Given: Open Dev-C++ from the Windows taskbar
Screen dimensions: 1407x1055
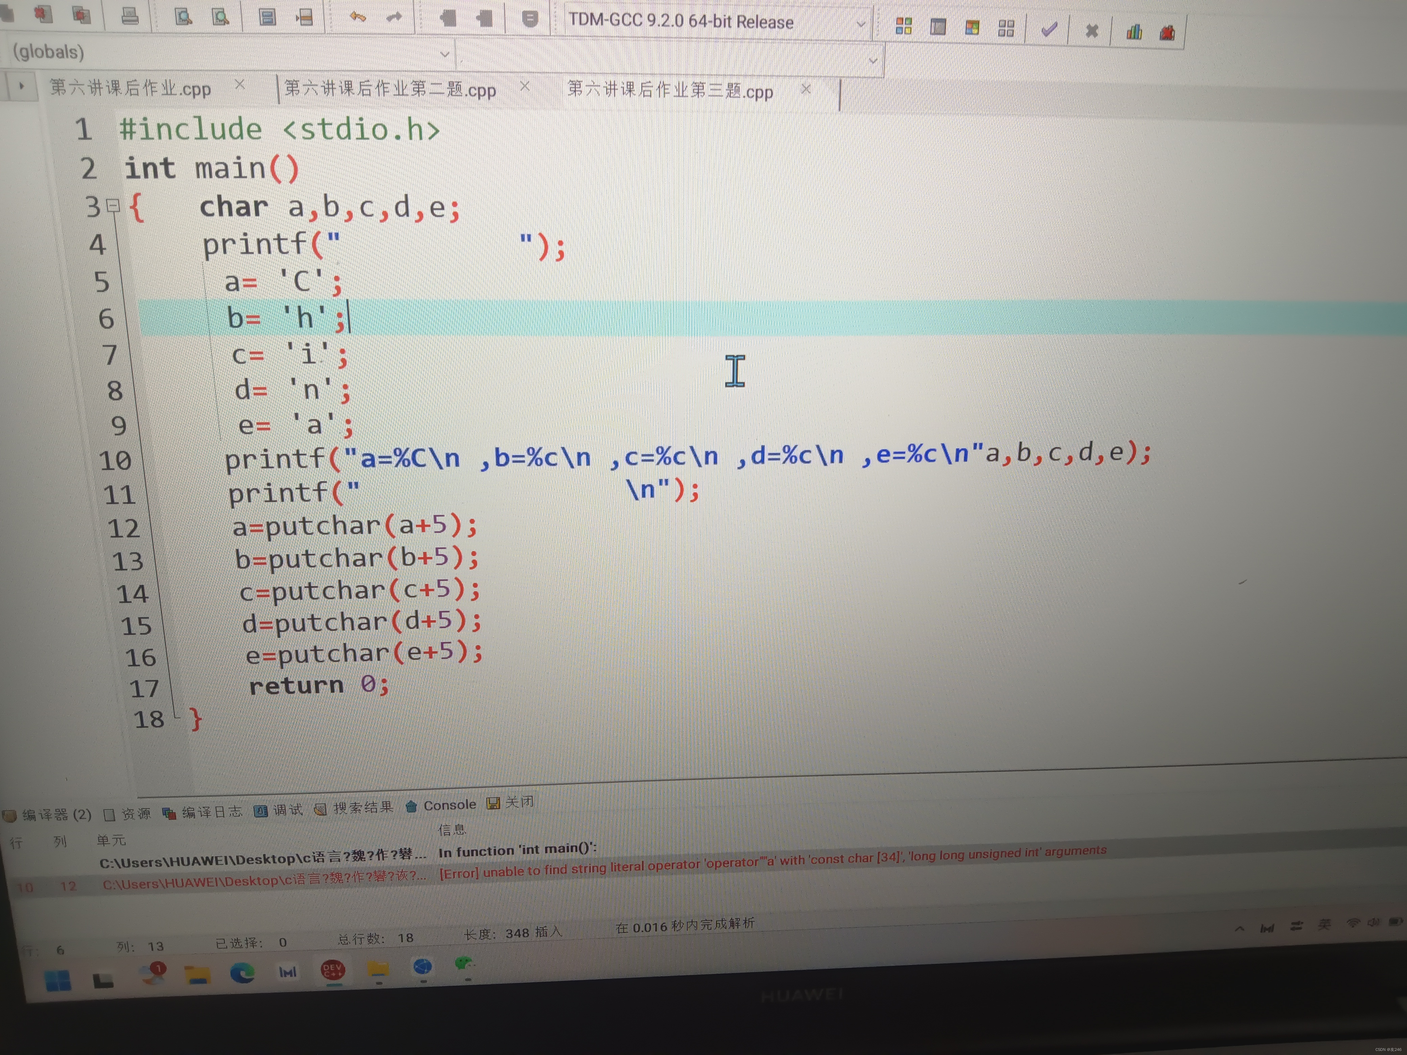Looking at the screenshot, I should tap(333, 971).
